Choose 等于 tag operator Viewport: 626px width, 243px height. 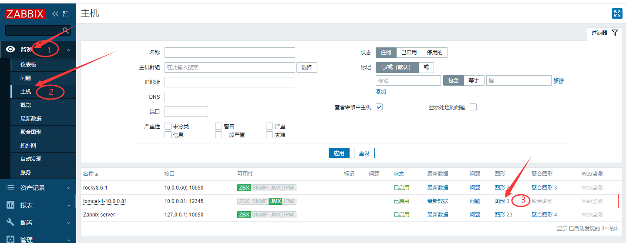[474, 80]
